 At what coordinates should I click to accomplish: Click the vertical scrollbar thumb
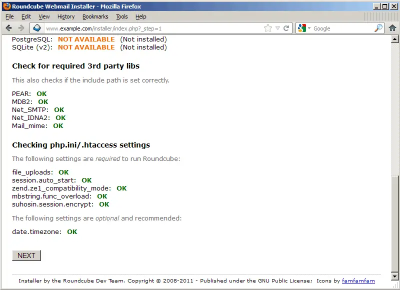(394, 224)
